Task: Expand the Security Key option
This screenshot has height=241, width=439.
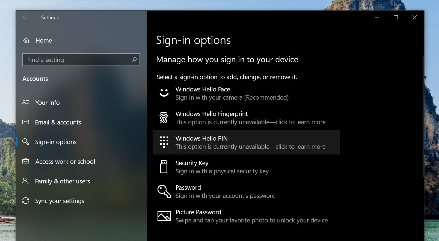Action: (222, 167)
